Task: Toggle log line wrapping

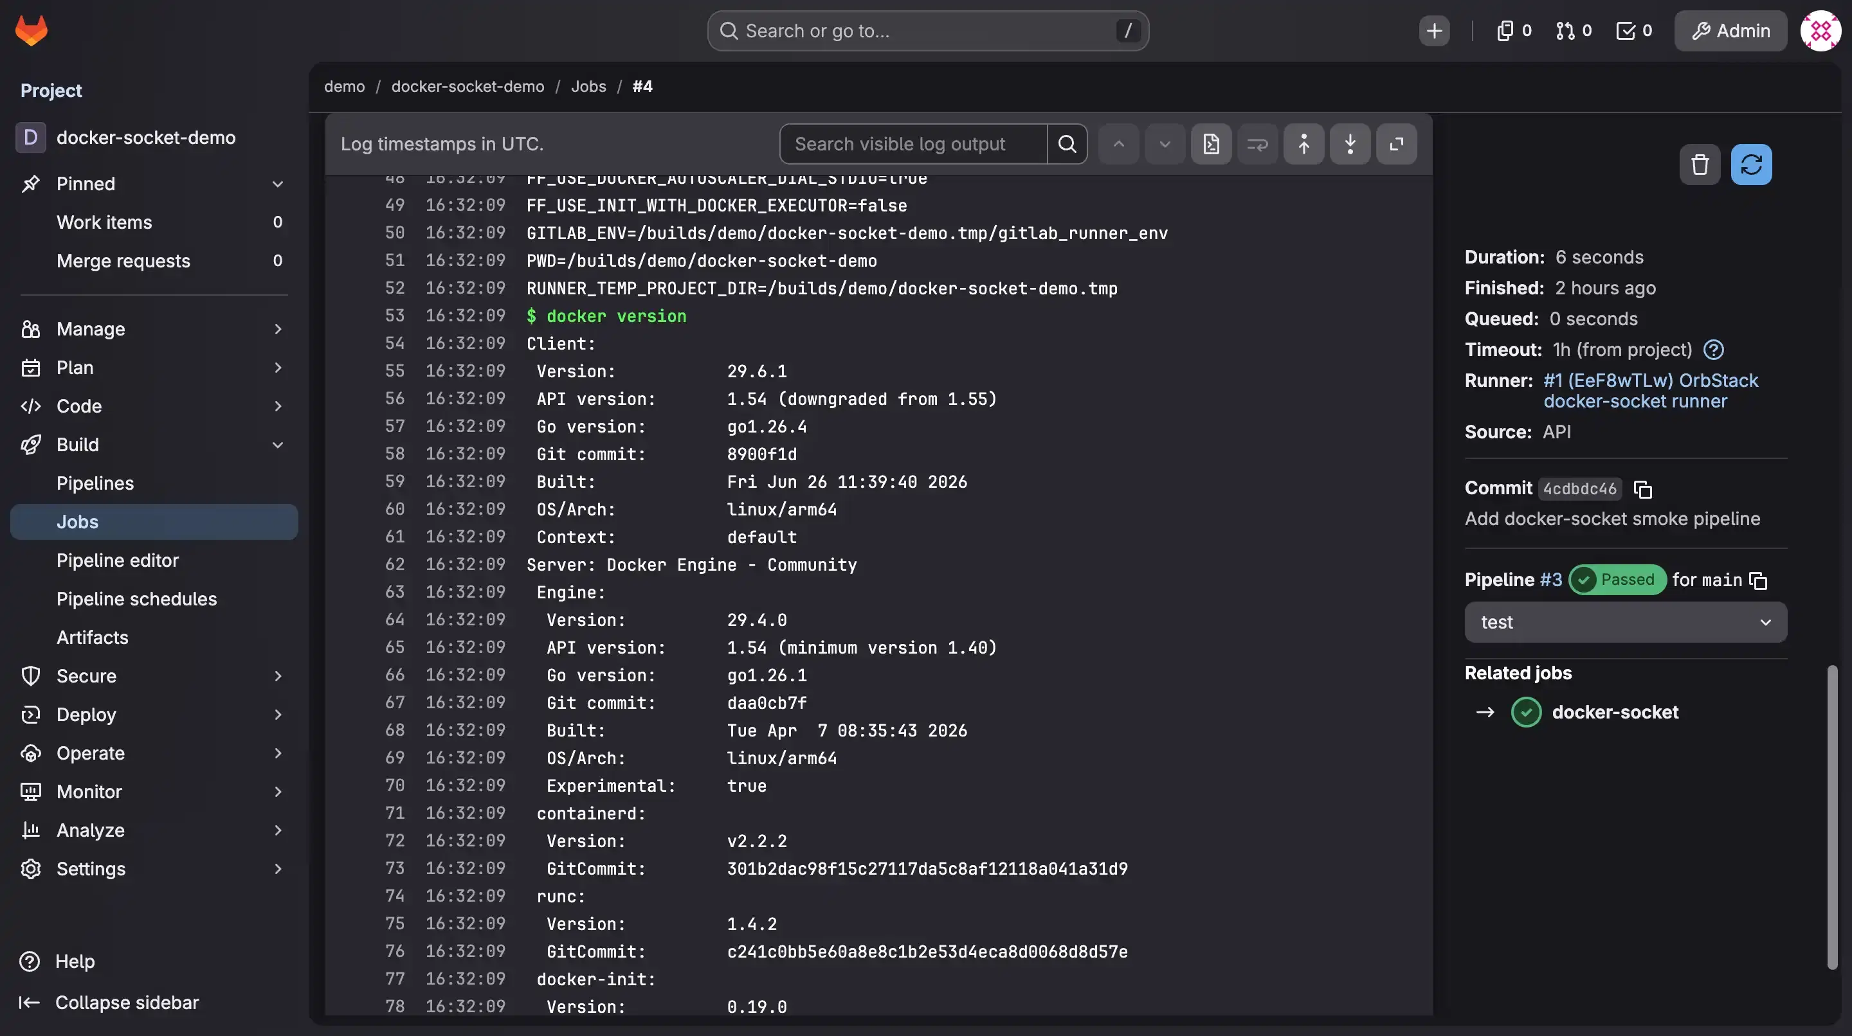Action: point(1257,144)
